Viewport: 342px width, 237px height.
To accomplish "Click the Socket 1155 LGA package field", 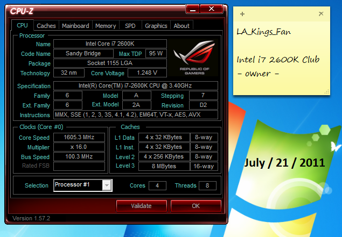I will tap(110, 63).
